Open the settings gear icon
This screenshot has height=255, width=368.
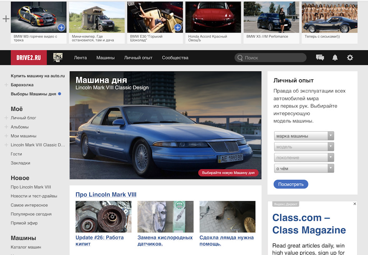350,58
